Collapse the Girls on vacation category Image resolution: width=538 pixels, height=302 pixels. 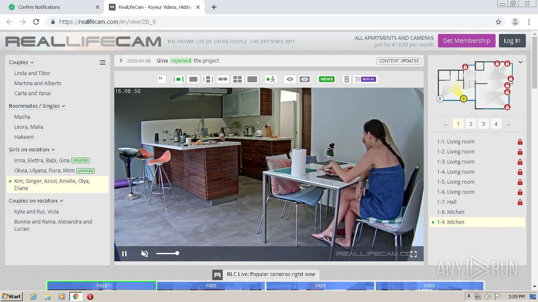pyautogui.click(x=32, y=150)
